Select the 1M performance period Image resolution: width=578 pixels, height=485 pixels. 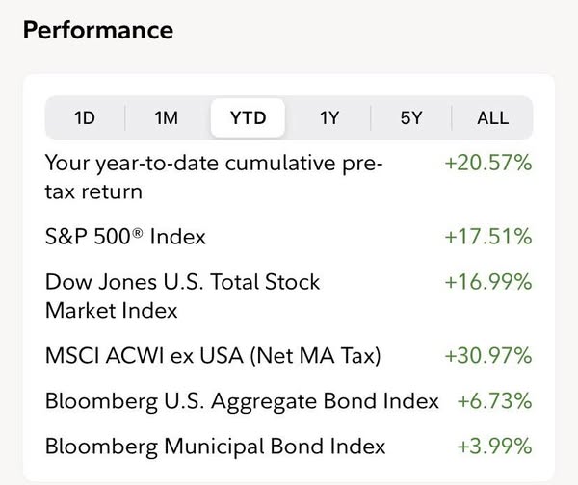click(x=167, y=118)
